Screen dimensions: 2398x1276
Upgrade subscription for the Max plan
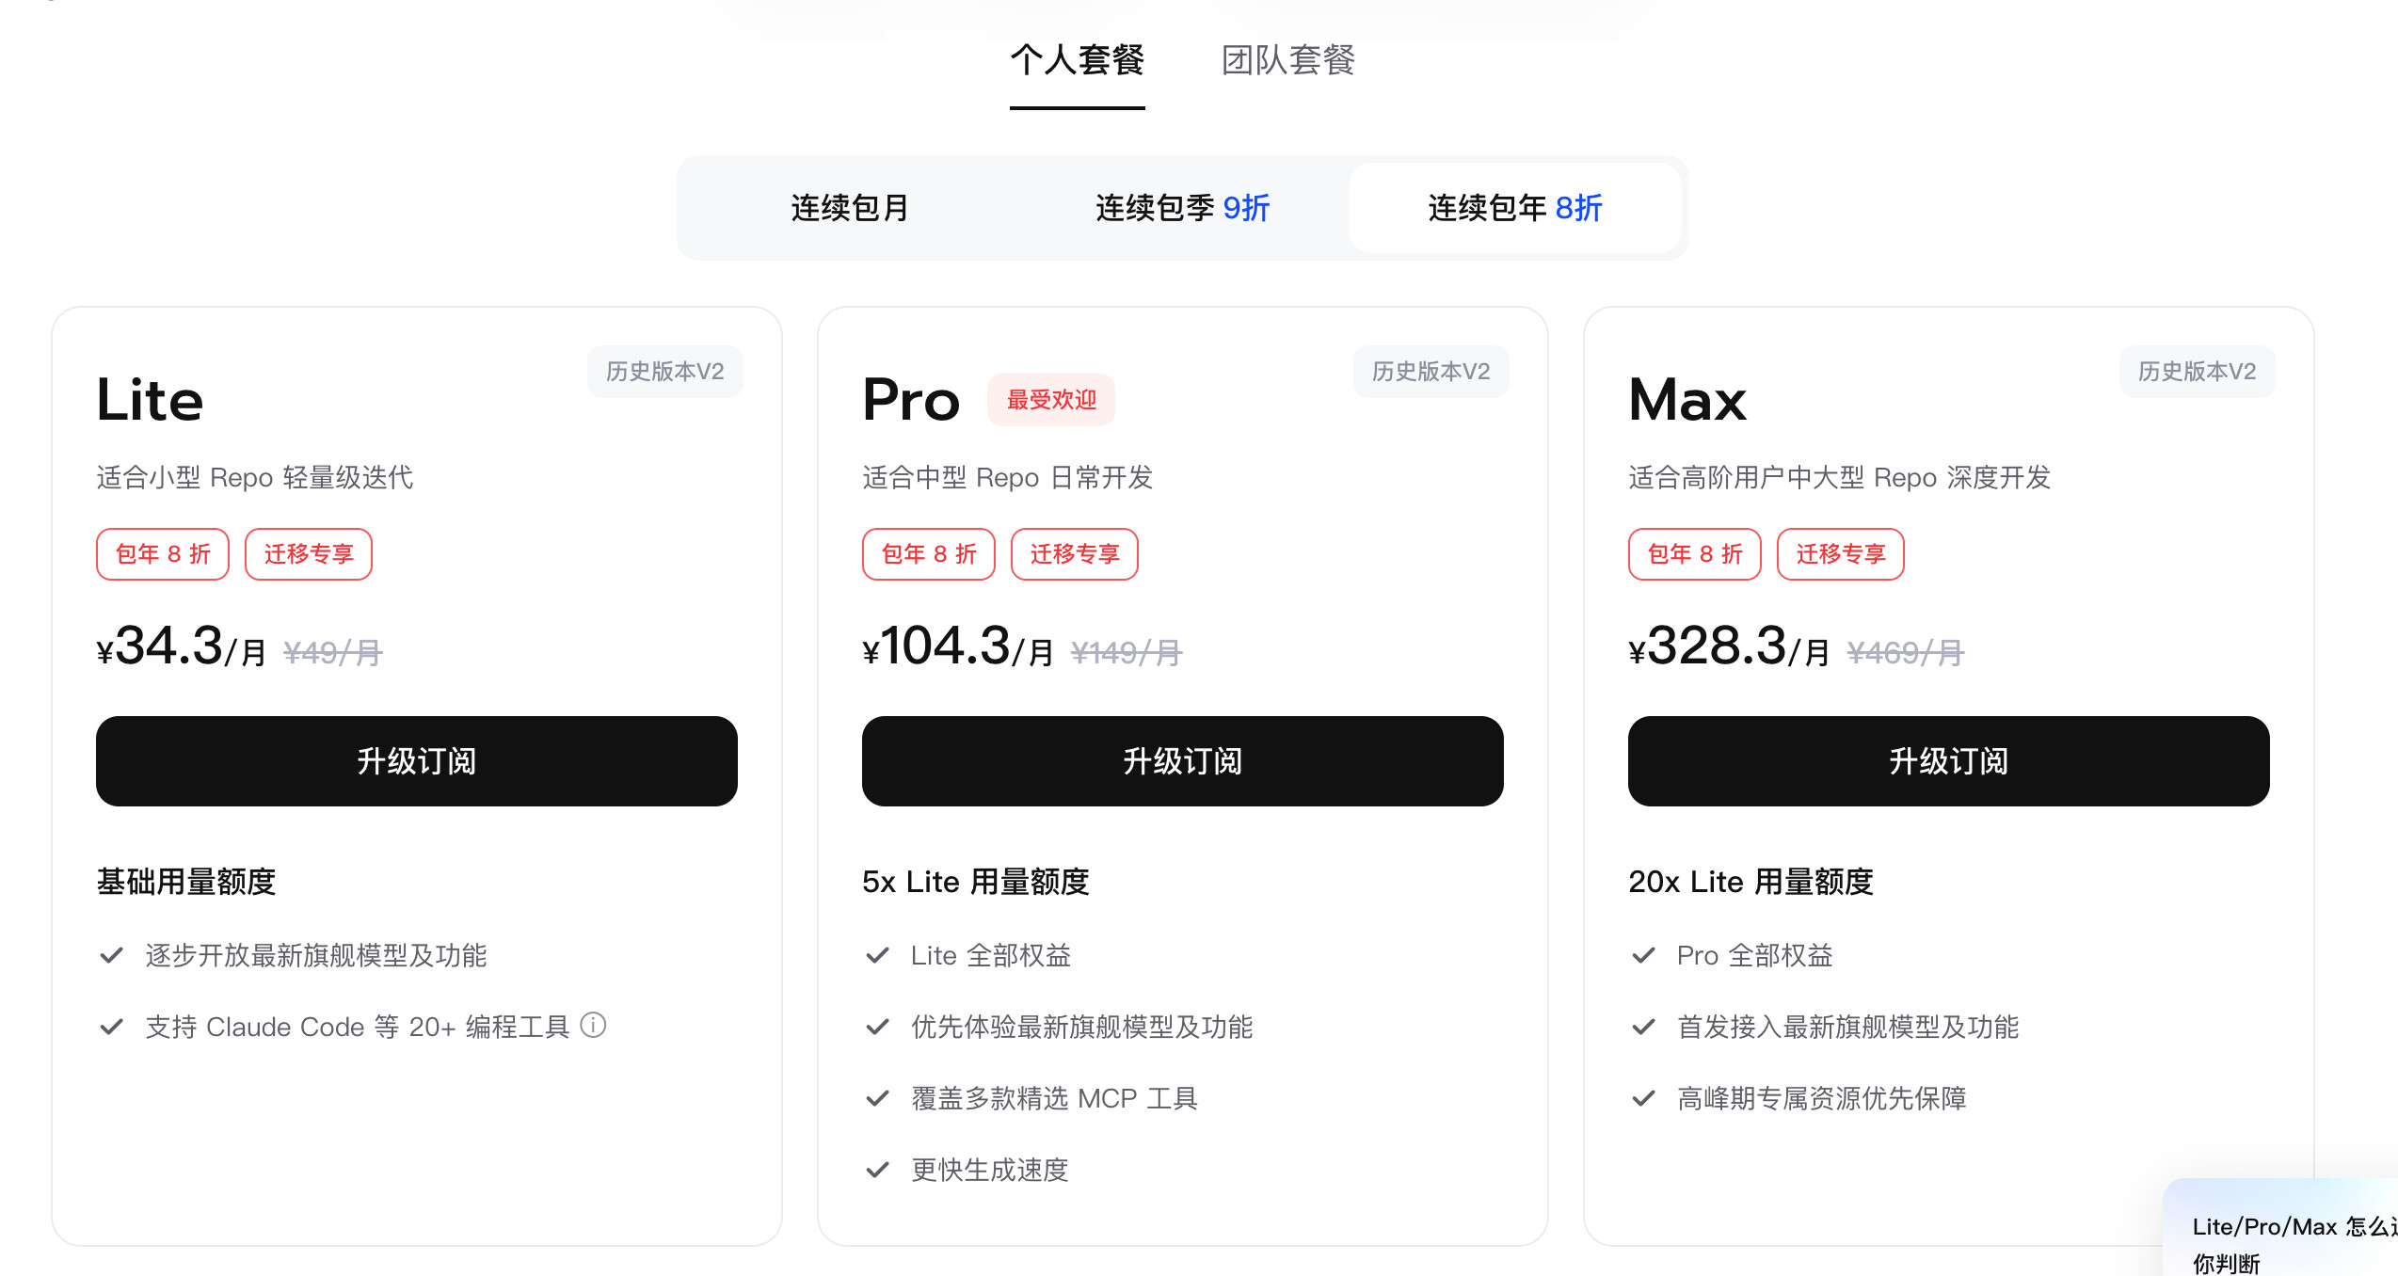(1949, 761)
